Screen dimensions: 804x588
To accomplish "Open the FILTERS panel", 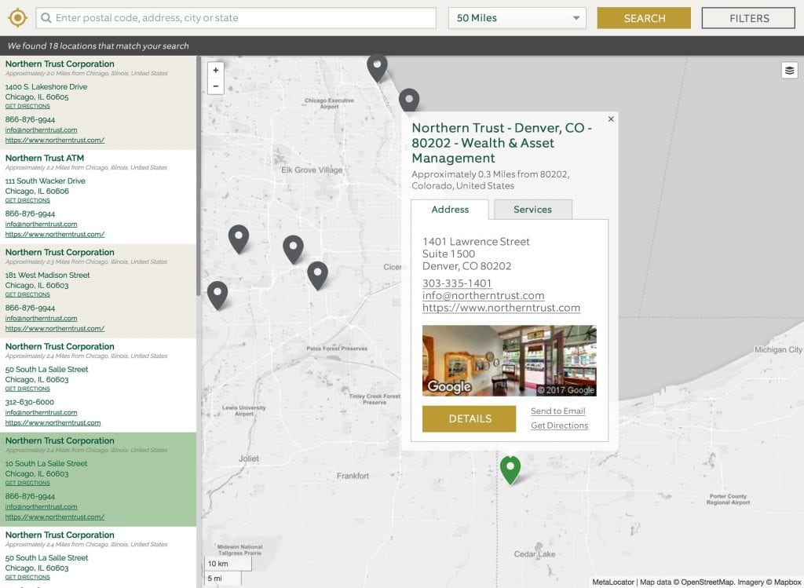I will pos(747,16).
